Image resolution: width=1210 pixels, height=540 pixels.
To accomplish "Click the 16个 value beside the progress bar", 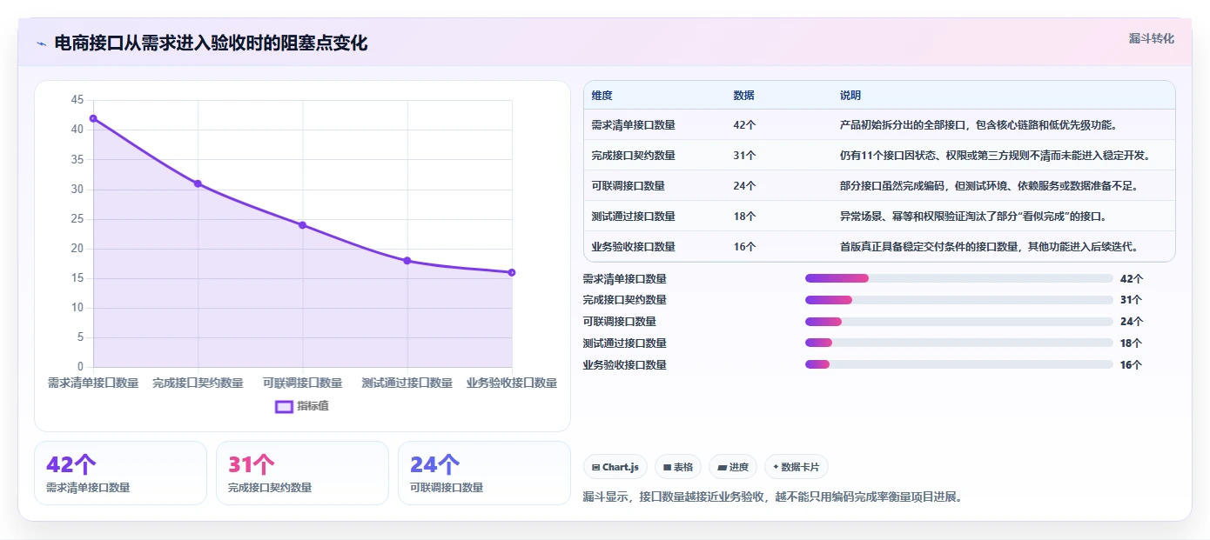I will [x=1131, y=365].
